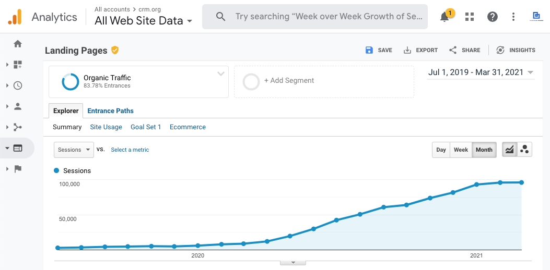Image resolution: width=550 pixels, height=270 pixels.
Task: Open the Realtime clock icon in sidebar
Action: [18, 85]
